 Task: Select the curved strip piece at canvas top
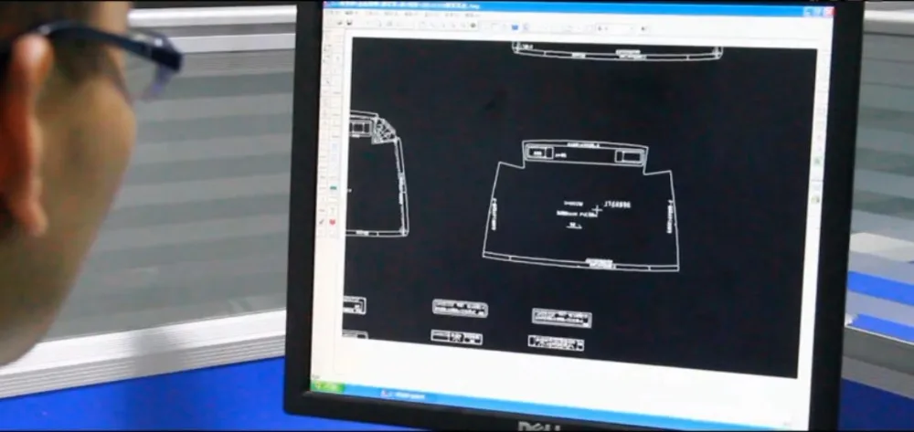[617, 51]
